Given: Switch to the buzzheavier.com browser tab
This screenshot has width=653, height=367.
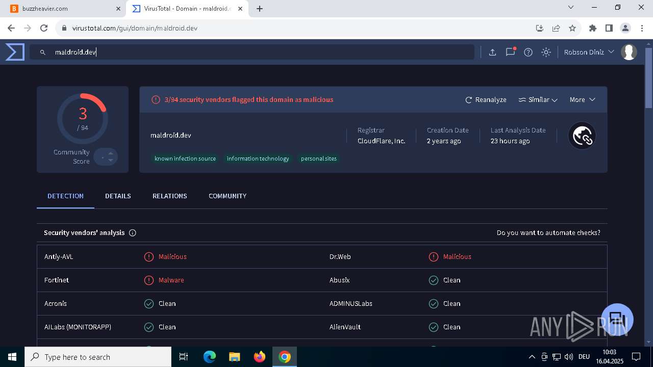Looking at the screenshot, I should click(65, 9).
